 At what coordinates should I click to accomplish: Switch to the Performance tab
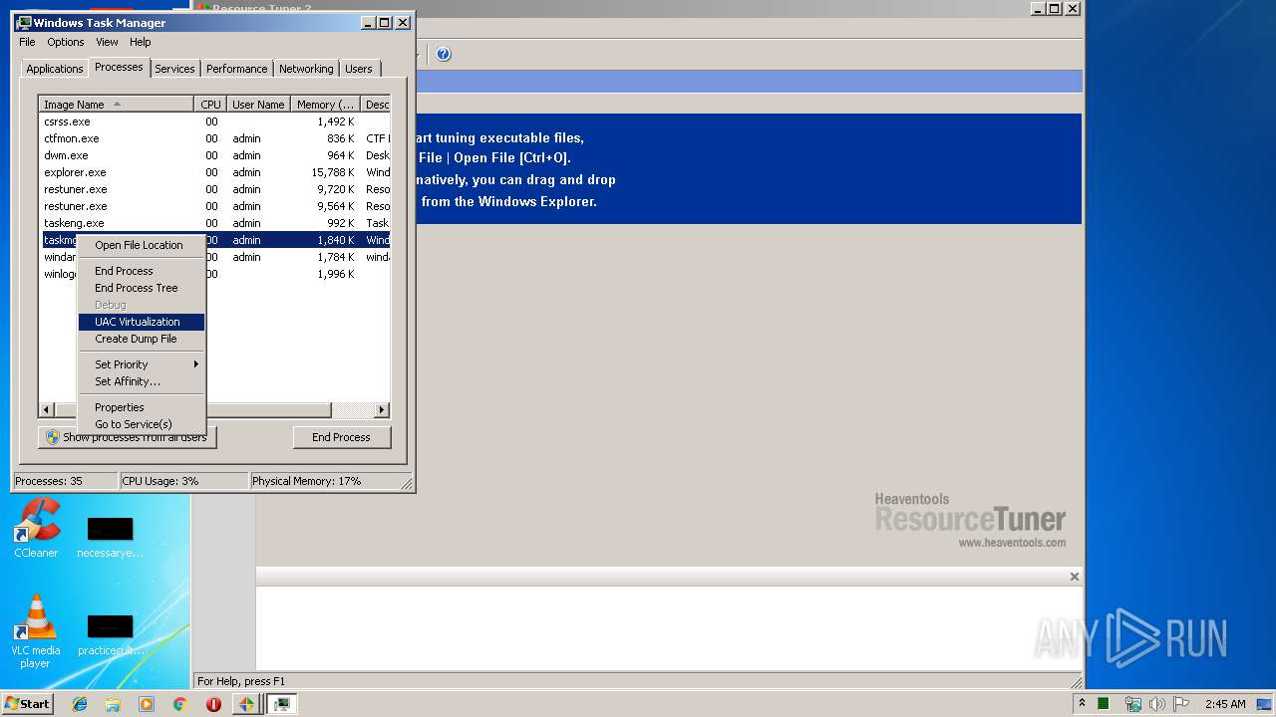pos(236,69)
